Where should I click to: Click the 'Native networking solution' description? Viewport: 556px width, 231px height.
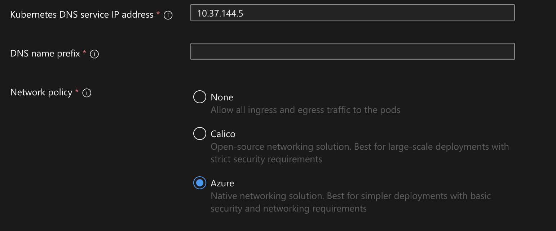click(x=351, y=202)
